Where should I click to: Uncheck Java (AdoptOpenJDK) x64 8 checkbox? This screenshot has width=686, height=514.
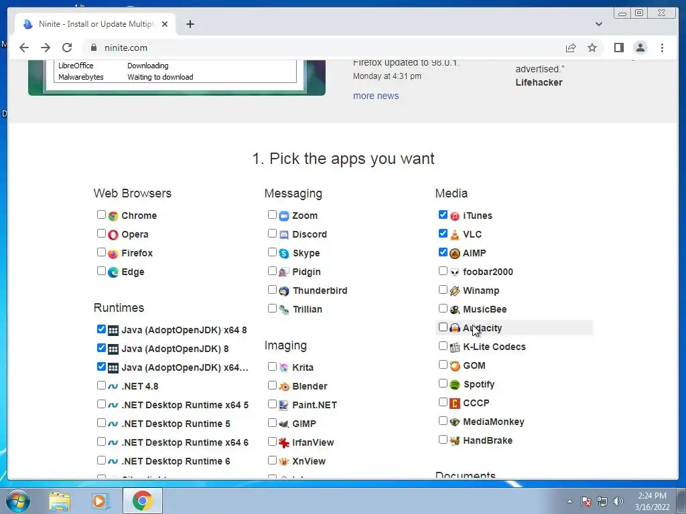click(x=101, y=329)
